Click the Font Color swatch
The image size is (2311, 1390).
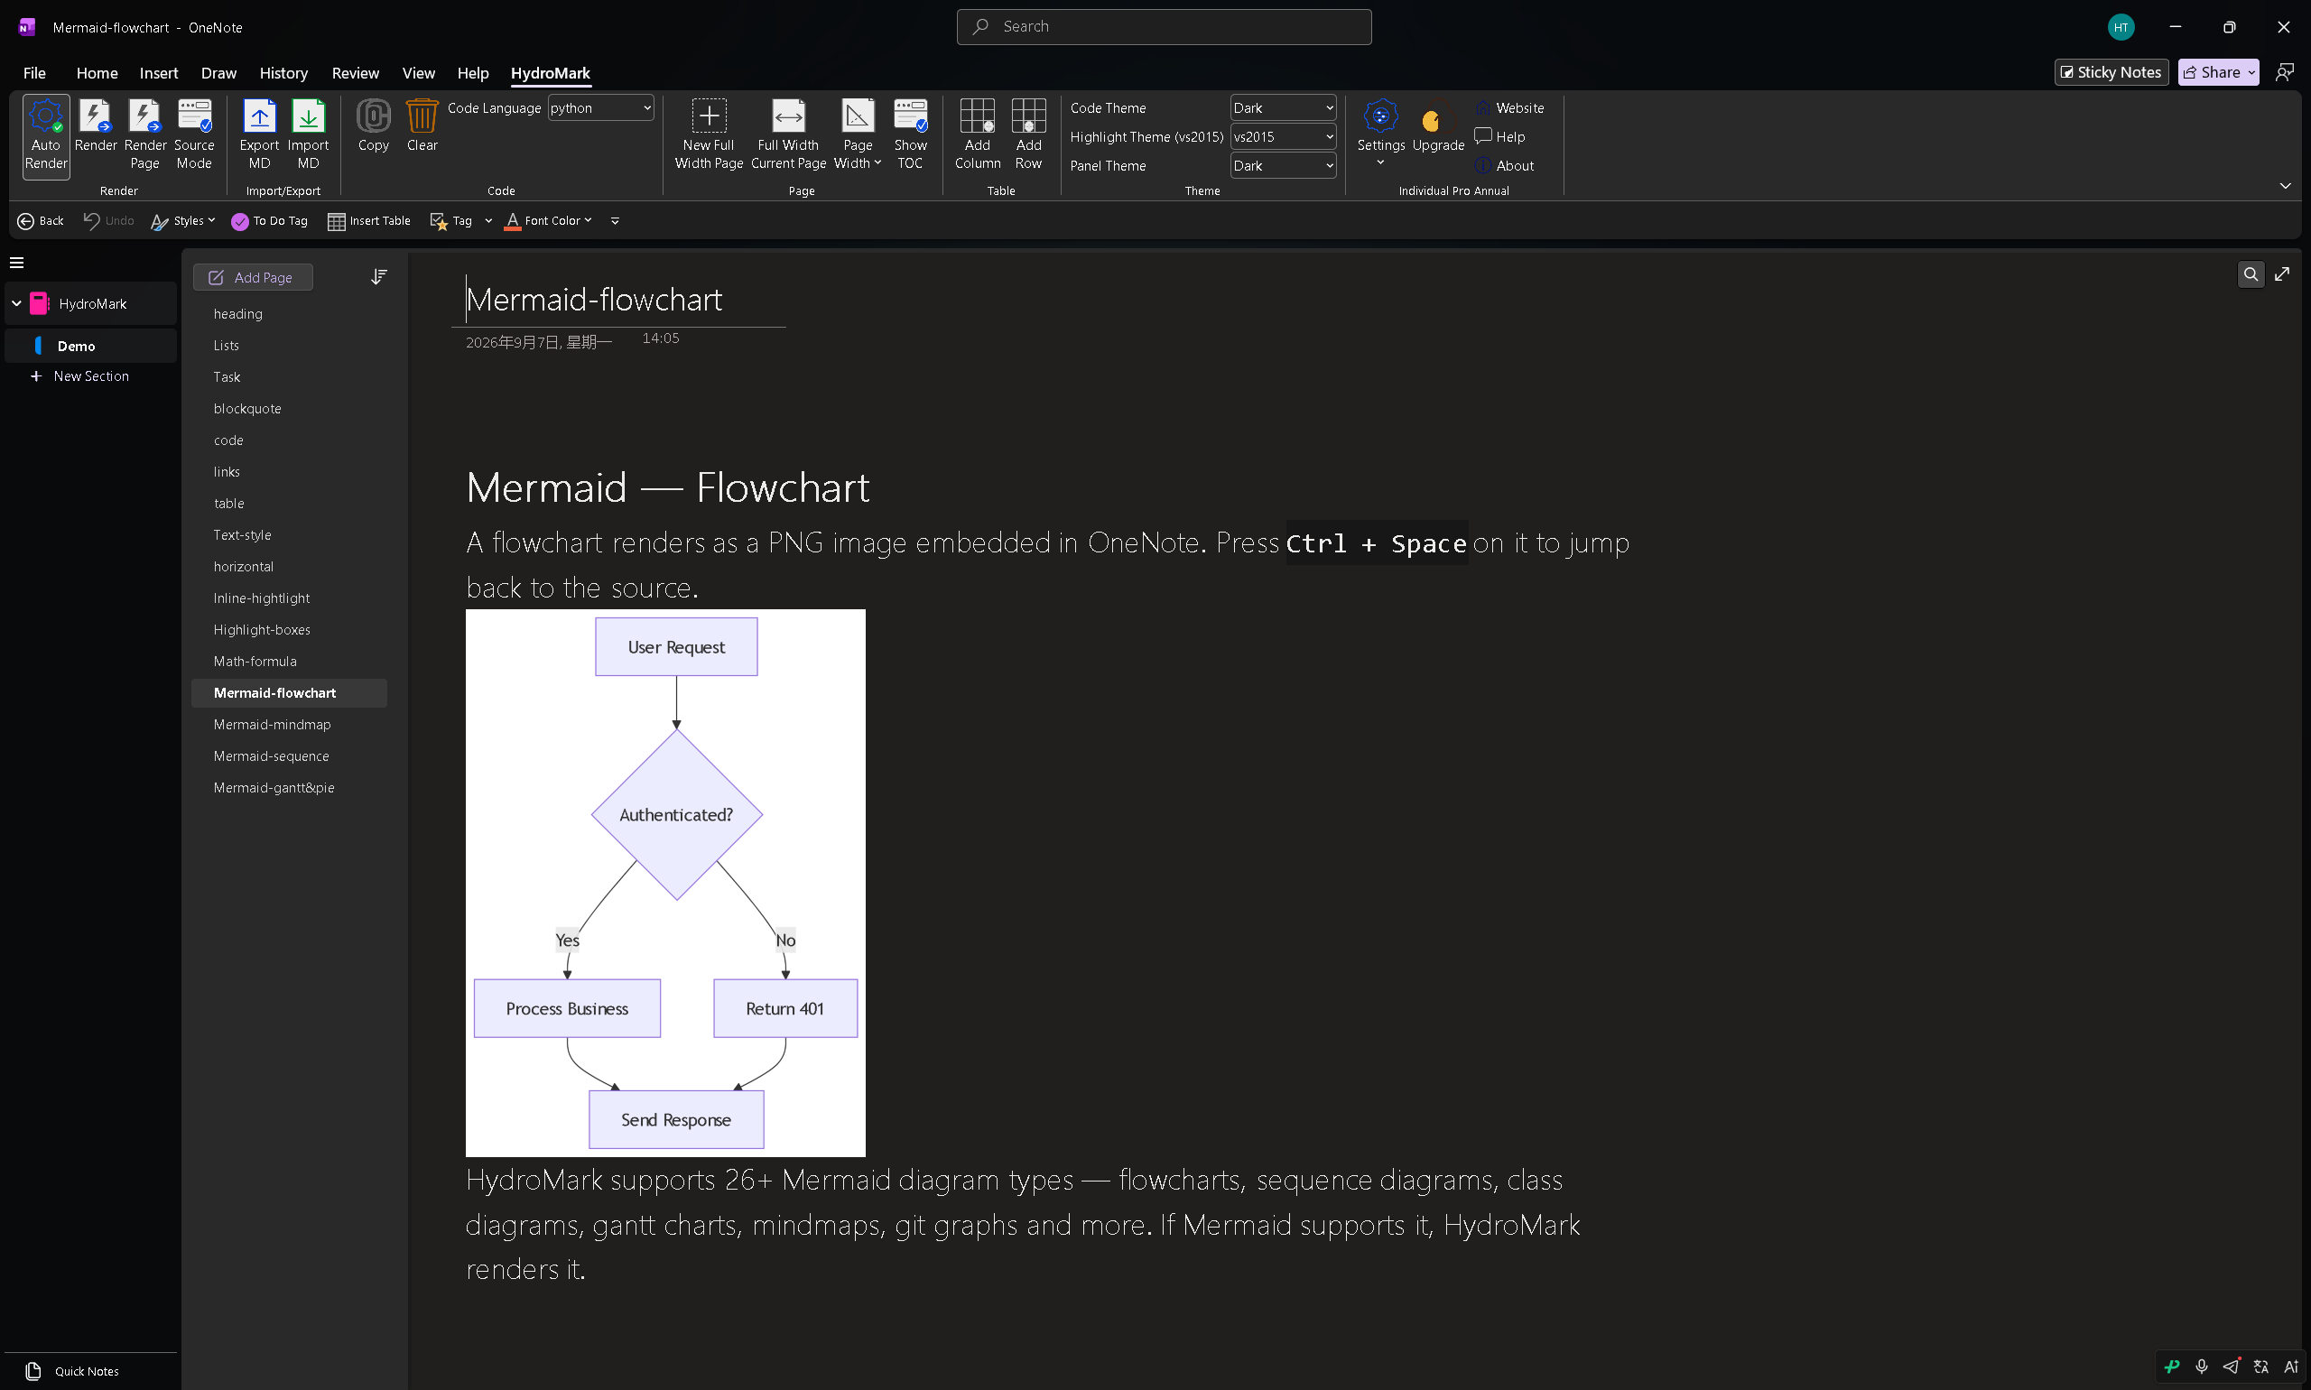pos(513,221)
